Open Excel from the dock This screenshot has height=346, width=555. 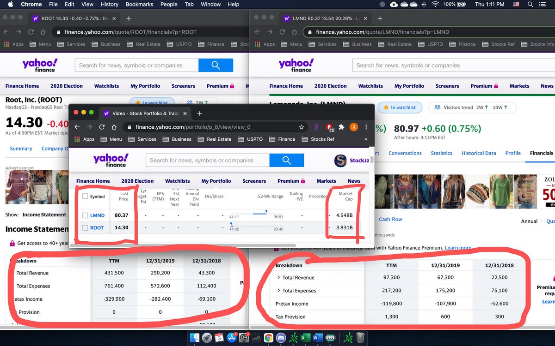click(305, 338)
